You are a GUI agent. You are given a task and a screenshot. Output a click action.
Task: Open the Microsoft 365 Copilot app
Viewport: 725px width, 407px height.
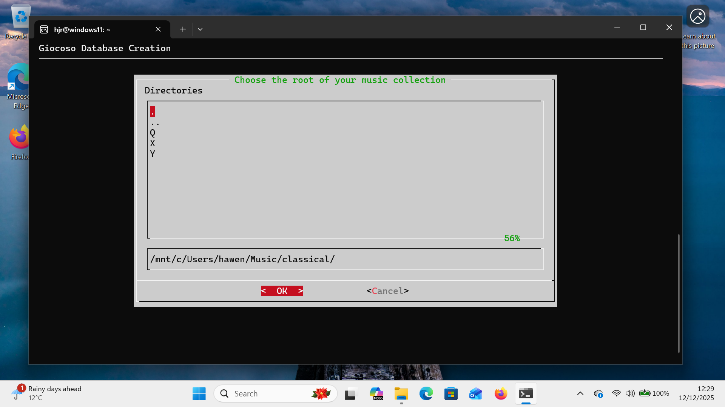[376, 393]
